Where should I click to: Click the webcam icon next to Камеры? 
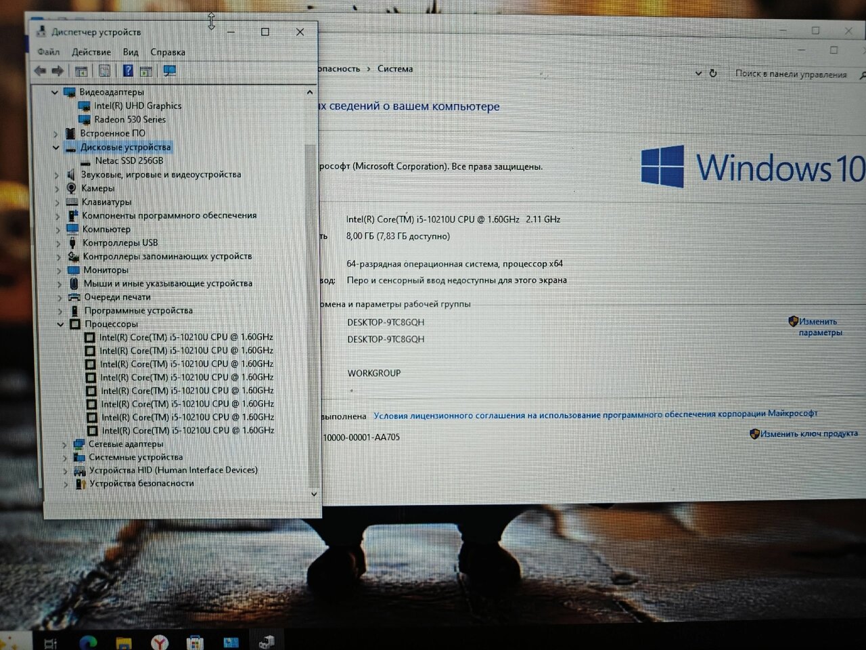click(x=72, y=188)
